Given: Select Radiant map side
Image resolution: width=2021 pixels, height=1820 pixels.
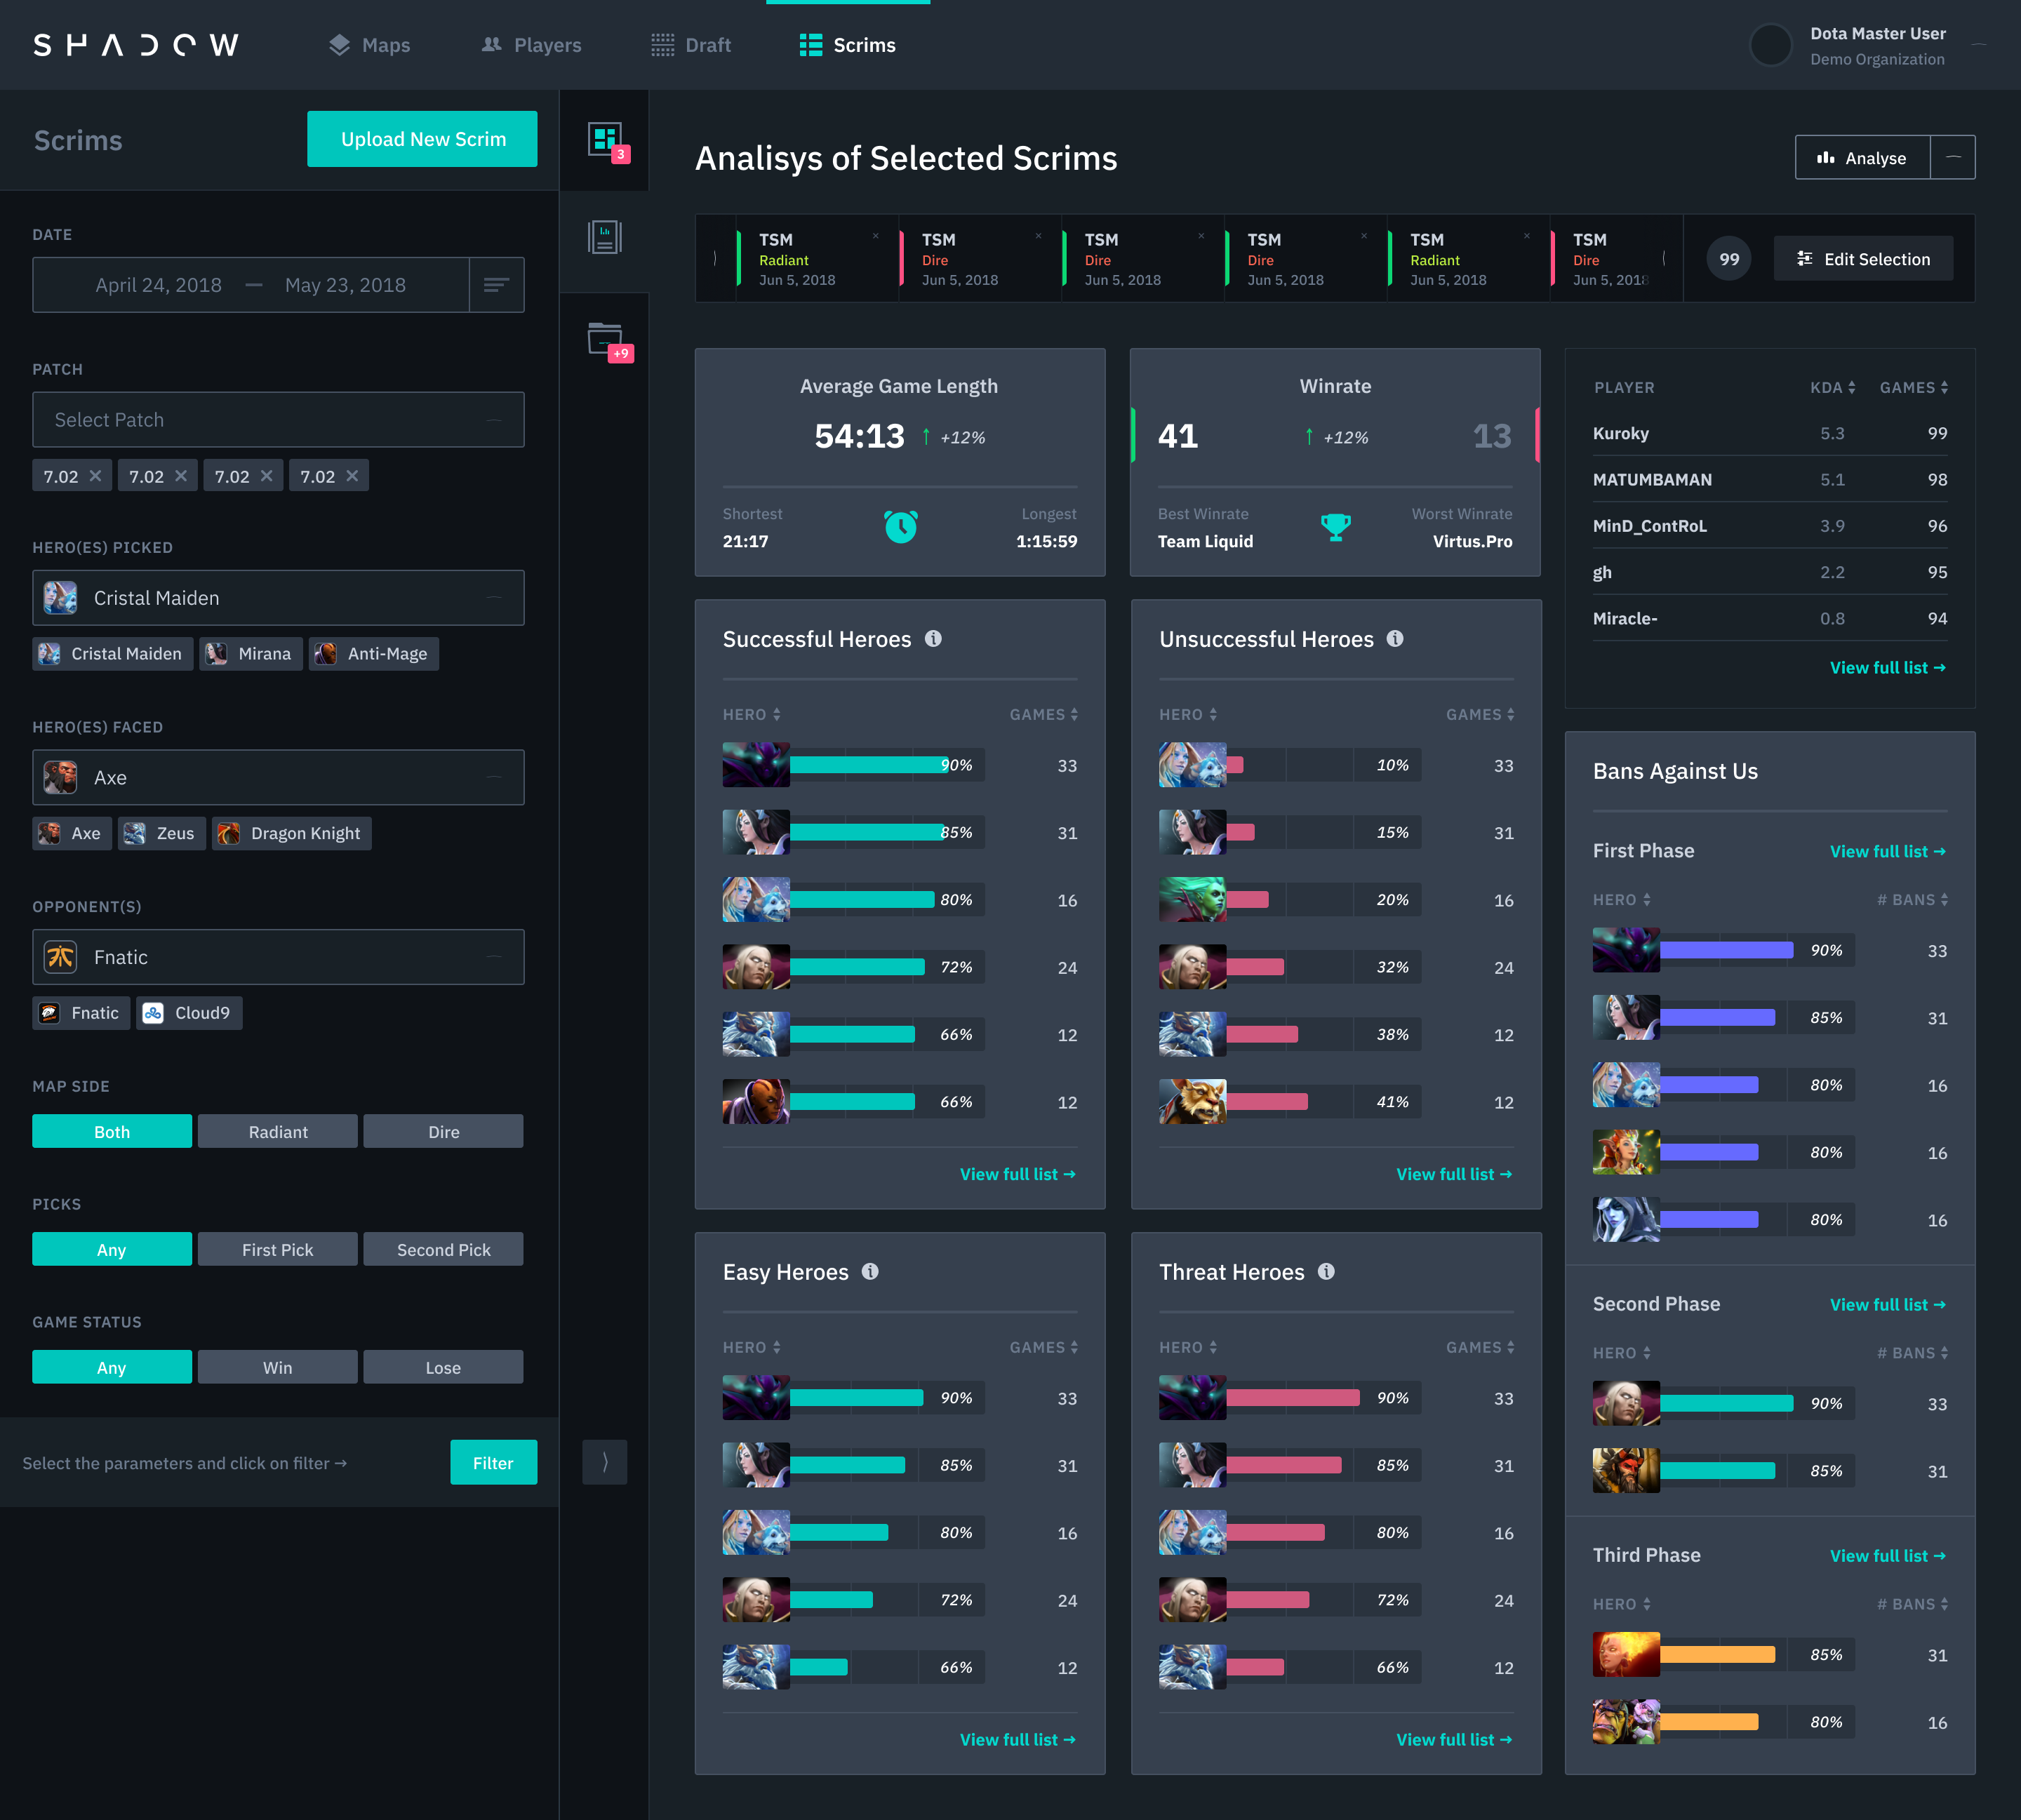Looking at the screenshot, I should point(277,1131).
